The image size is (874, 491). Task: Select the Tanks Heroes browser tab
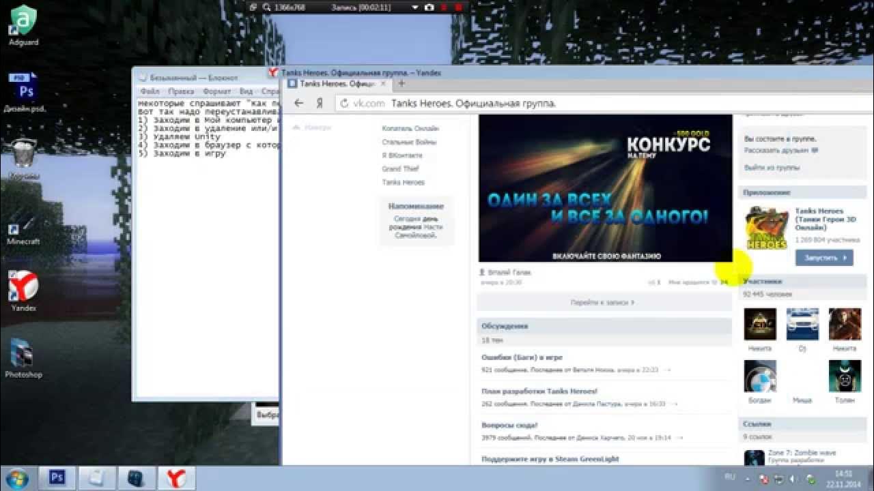pos(337,83)
